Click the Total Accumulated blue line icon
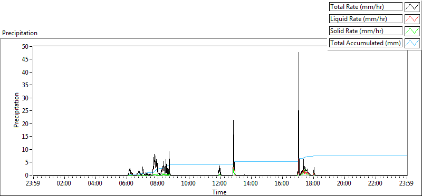 pos(412,43)
